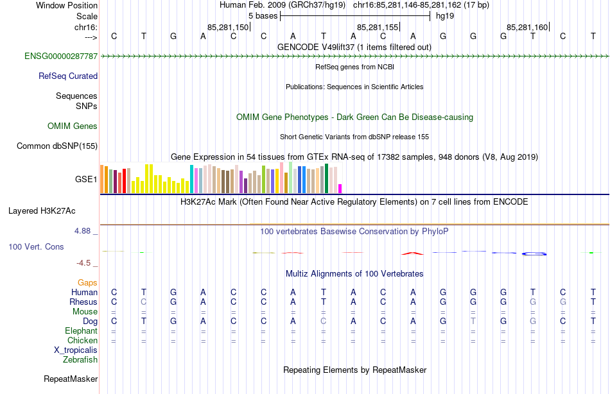The image size is (610, 394).
Task: Click the magenta bar in GTEx chart
Action: (340, 189)
